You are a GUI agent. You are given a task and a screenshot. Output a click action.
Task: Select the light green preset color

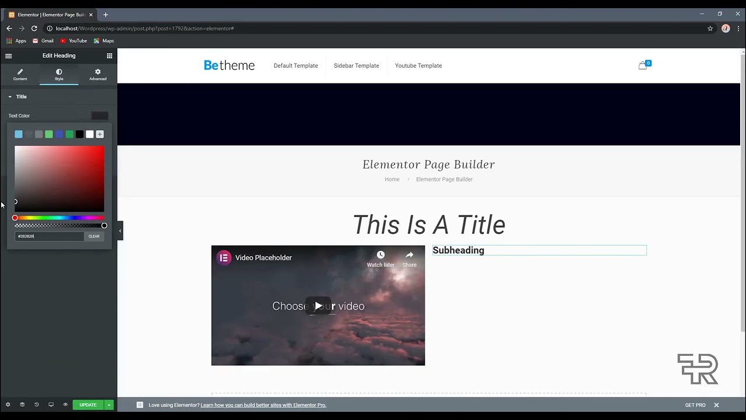pos(49,134)
